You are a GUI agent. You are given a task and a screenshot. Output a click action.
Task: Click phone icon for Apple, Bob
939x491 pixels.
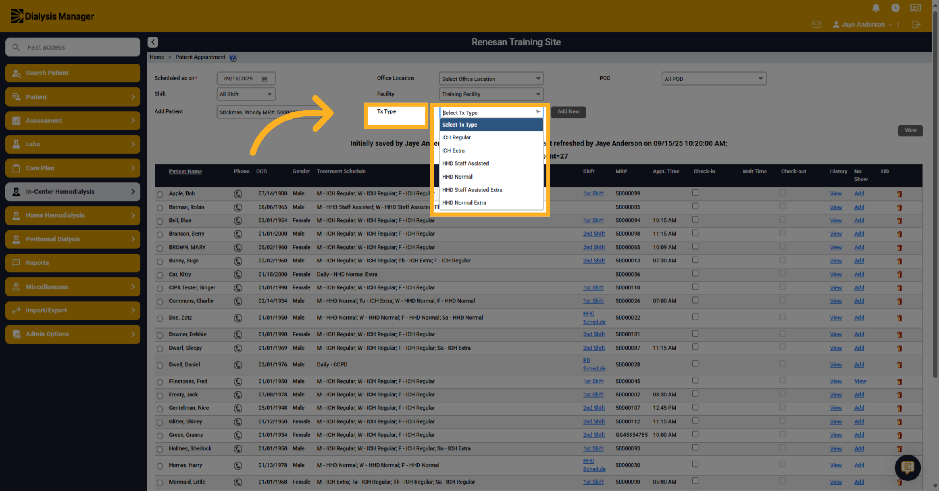click(x=238, y=194)
